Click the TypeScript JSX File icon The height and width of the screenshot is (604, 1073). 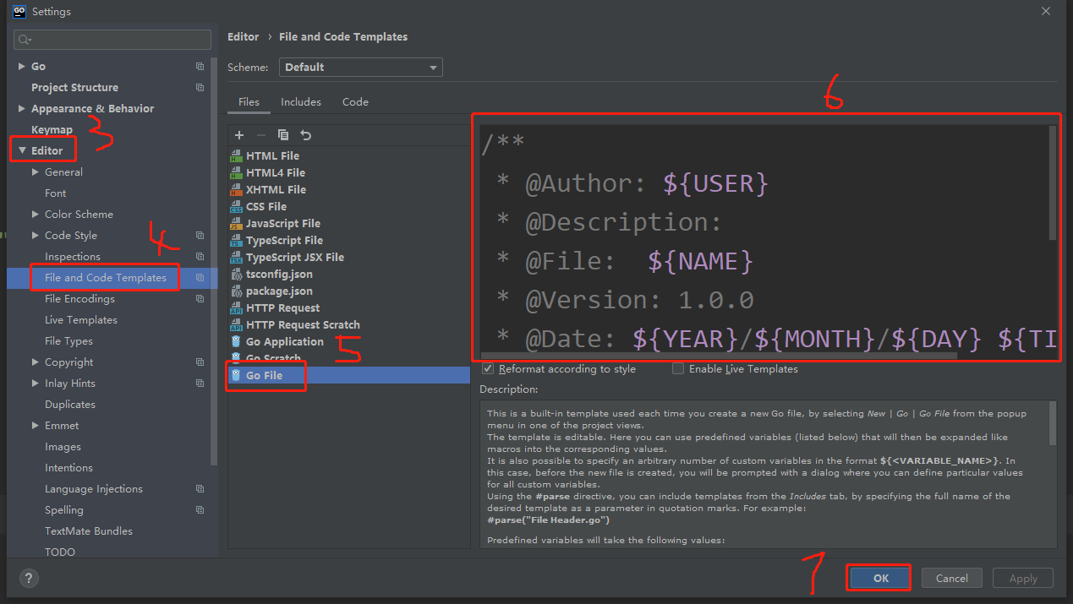pos(236,257)
